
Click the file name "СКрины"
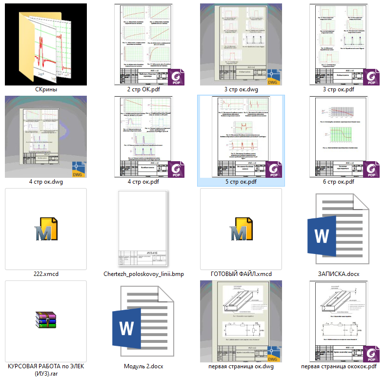coord(46,89)
